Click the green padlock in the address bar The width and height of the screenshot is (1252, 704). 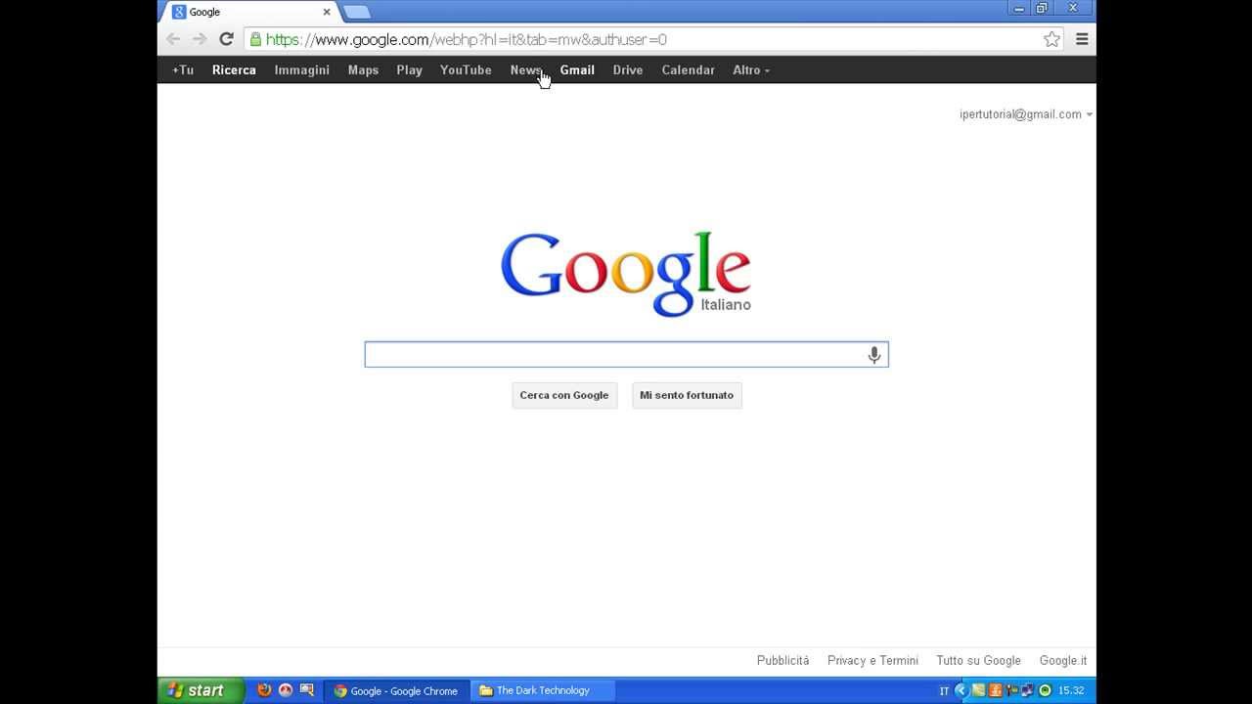click(255, 39)
